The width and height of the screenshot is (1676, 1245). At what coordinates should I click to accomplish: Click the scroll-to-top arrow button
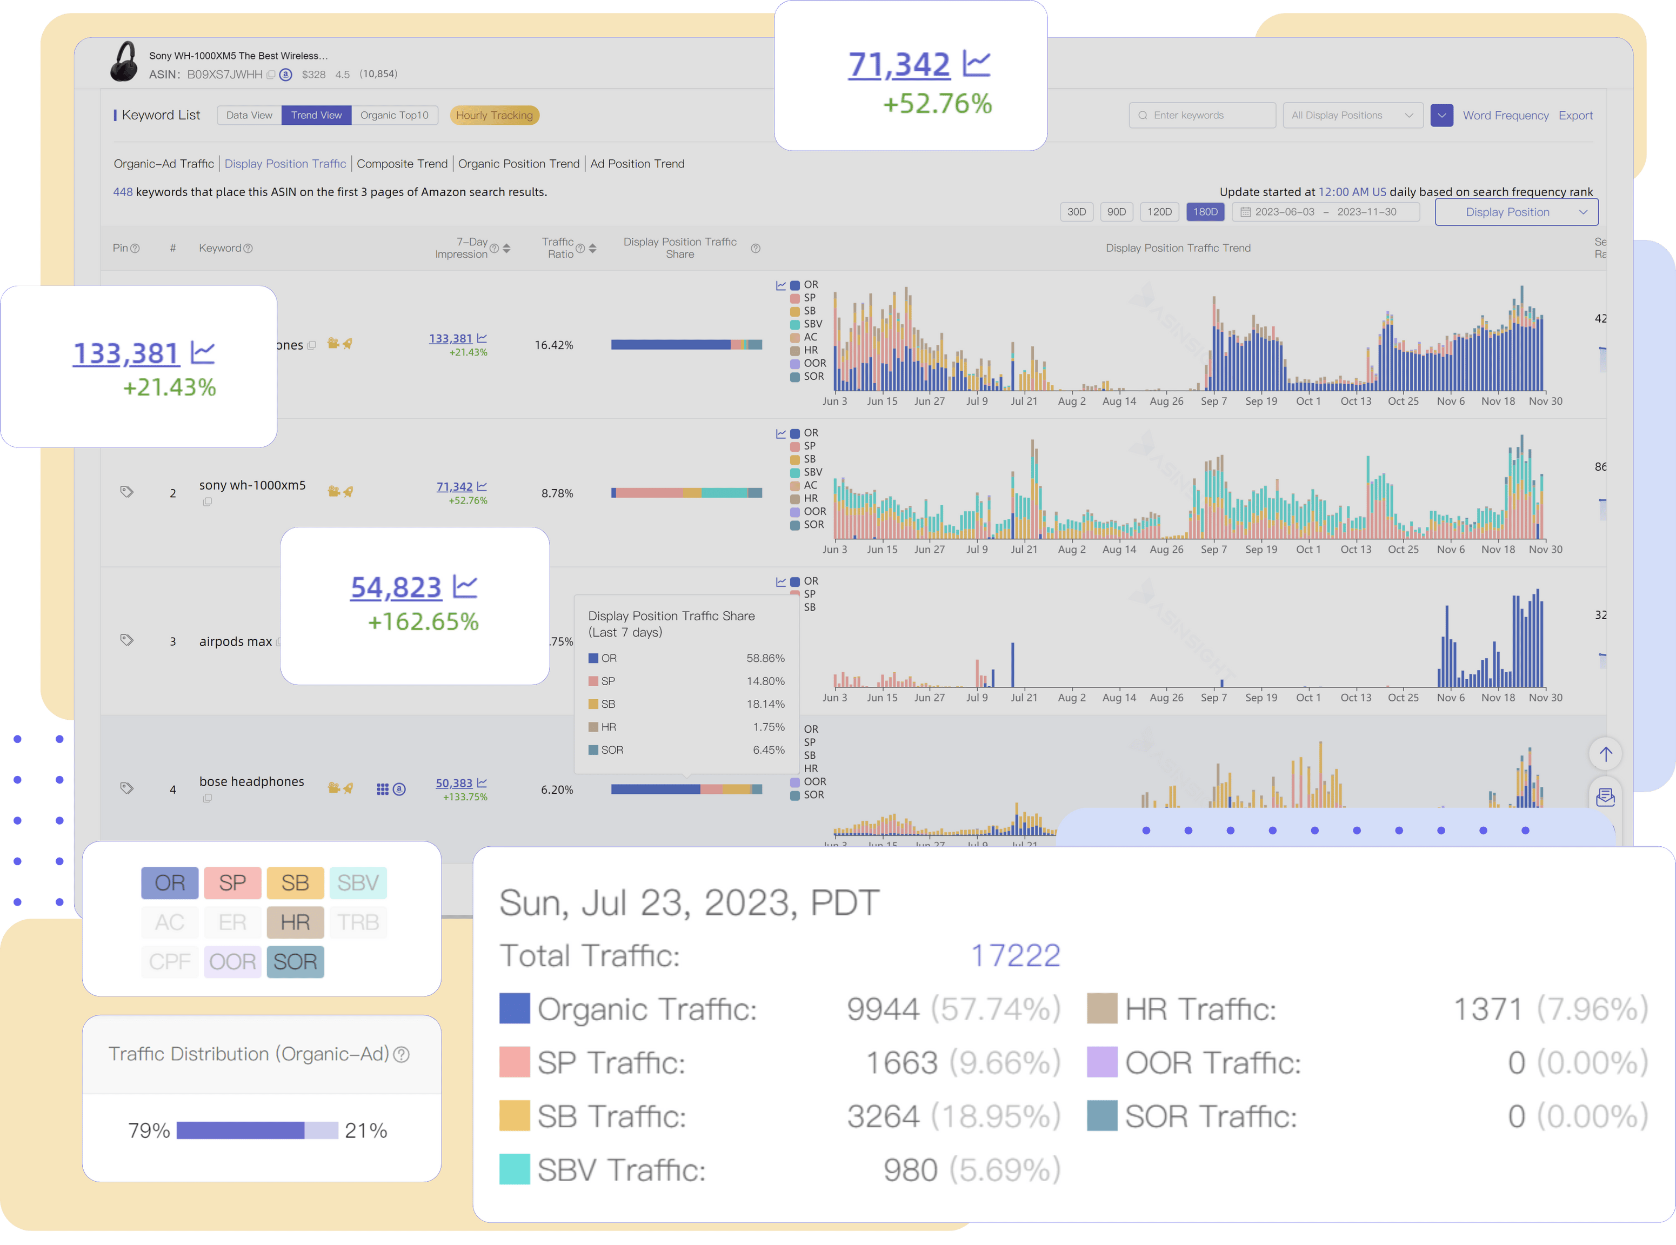[x=1606, y=754]
